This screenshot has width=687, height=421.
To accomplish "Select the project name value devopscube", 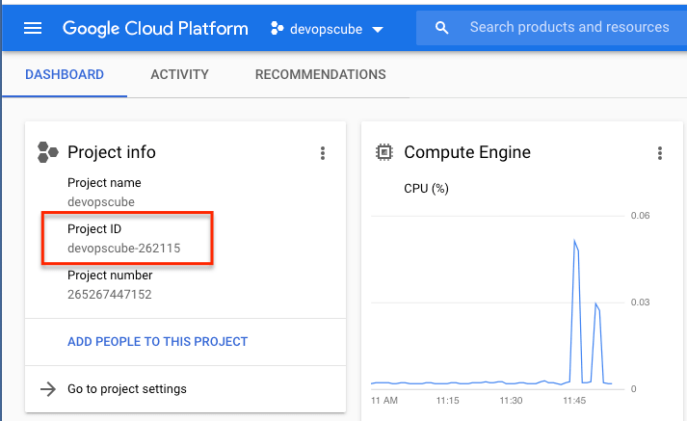I will (x=101, y=202).
